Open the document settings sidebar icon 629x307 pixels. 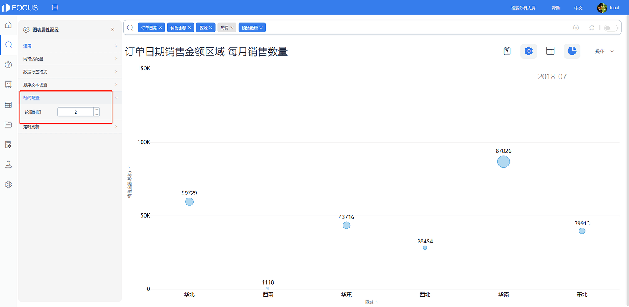tap(8, 144)
